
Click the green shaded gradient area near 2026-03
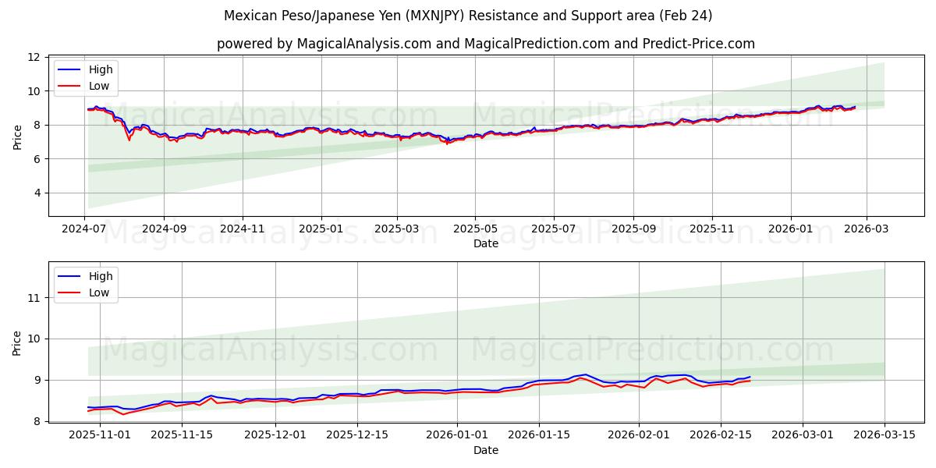tap(858, 86)
